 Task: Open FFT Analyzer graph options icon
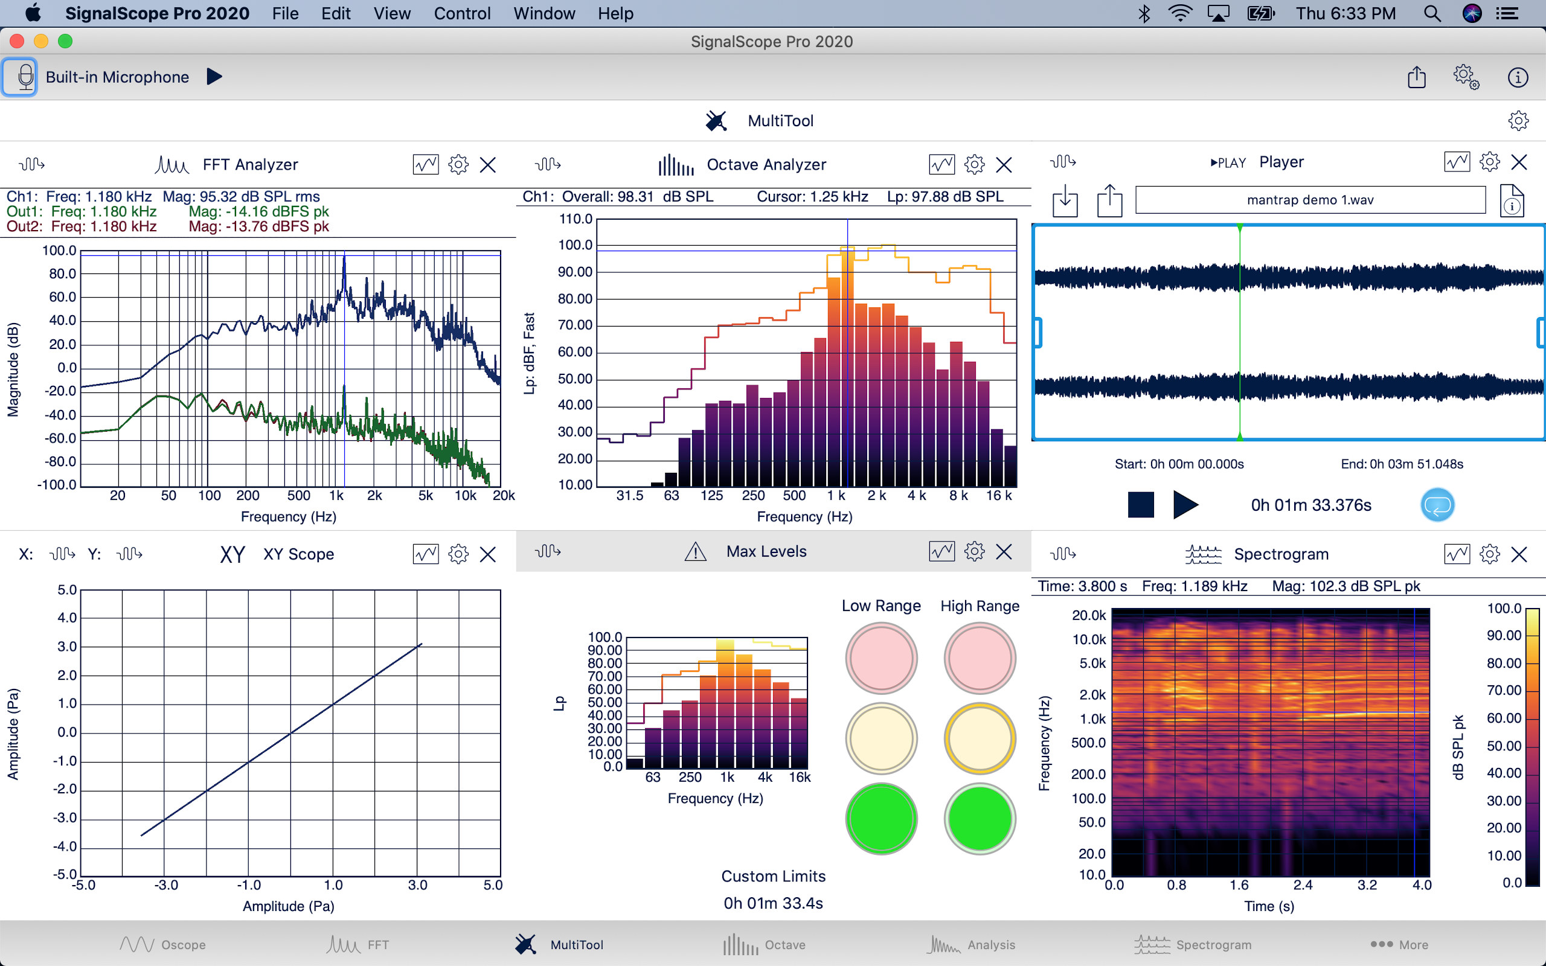(x=426, y=165)
